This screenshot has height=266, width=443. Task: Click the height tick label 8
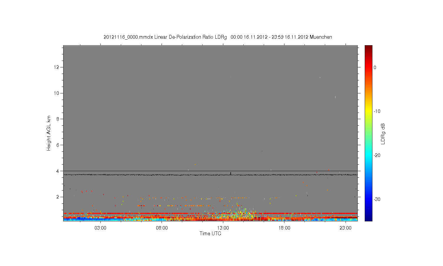[58, 119]
